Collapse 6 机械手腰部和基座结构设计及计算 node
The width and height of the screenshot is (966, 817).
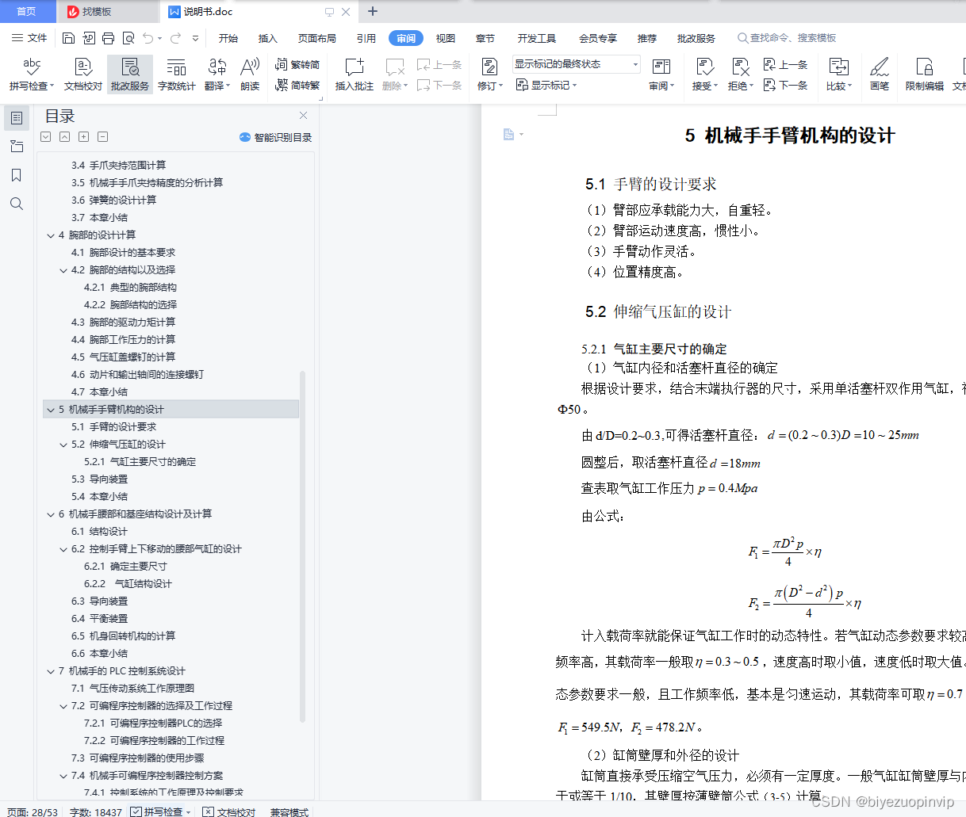51,514
